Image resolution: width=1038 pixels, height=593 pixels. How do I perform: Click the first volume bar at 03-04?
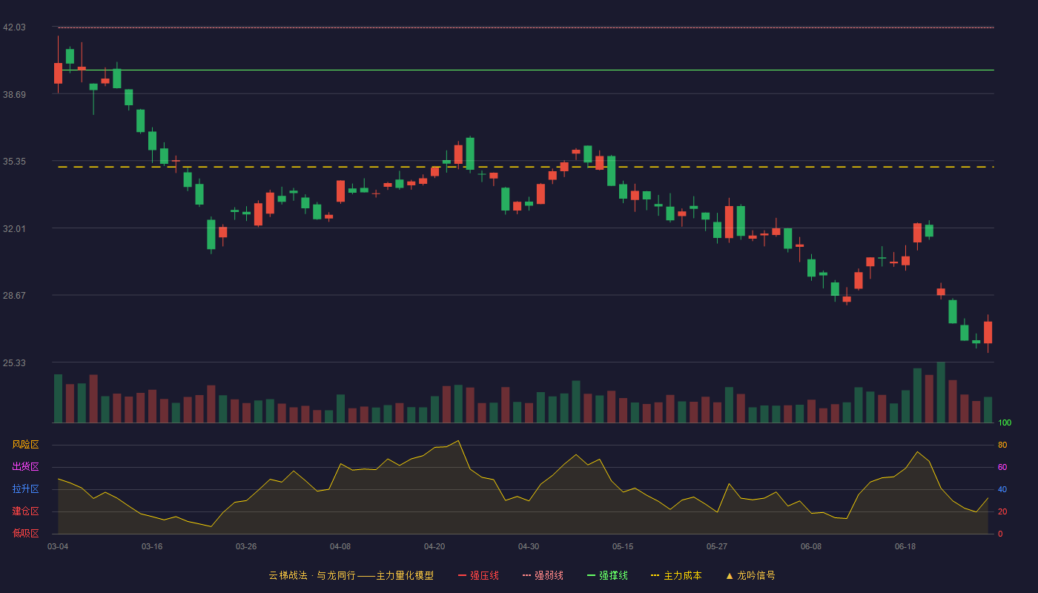click(x=58, y=399)
